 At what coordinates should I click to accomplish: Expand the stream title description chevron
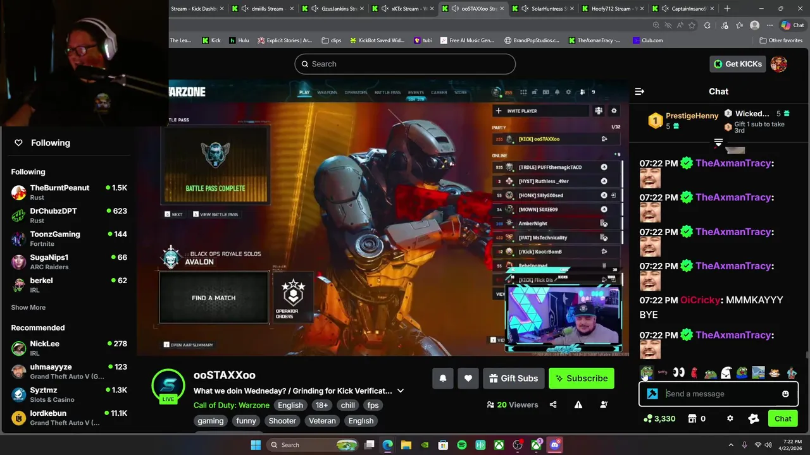pos(400,391)
